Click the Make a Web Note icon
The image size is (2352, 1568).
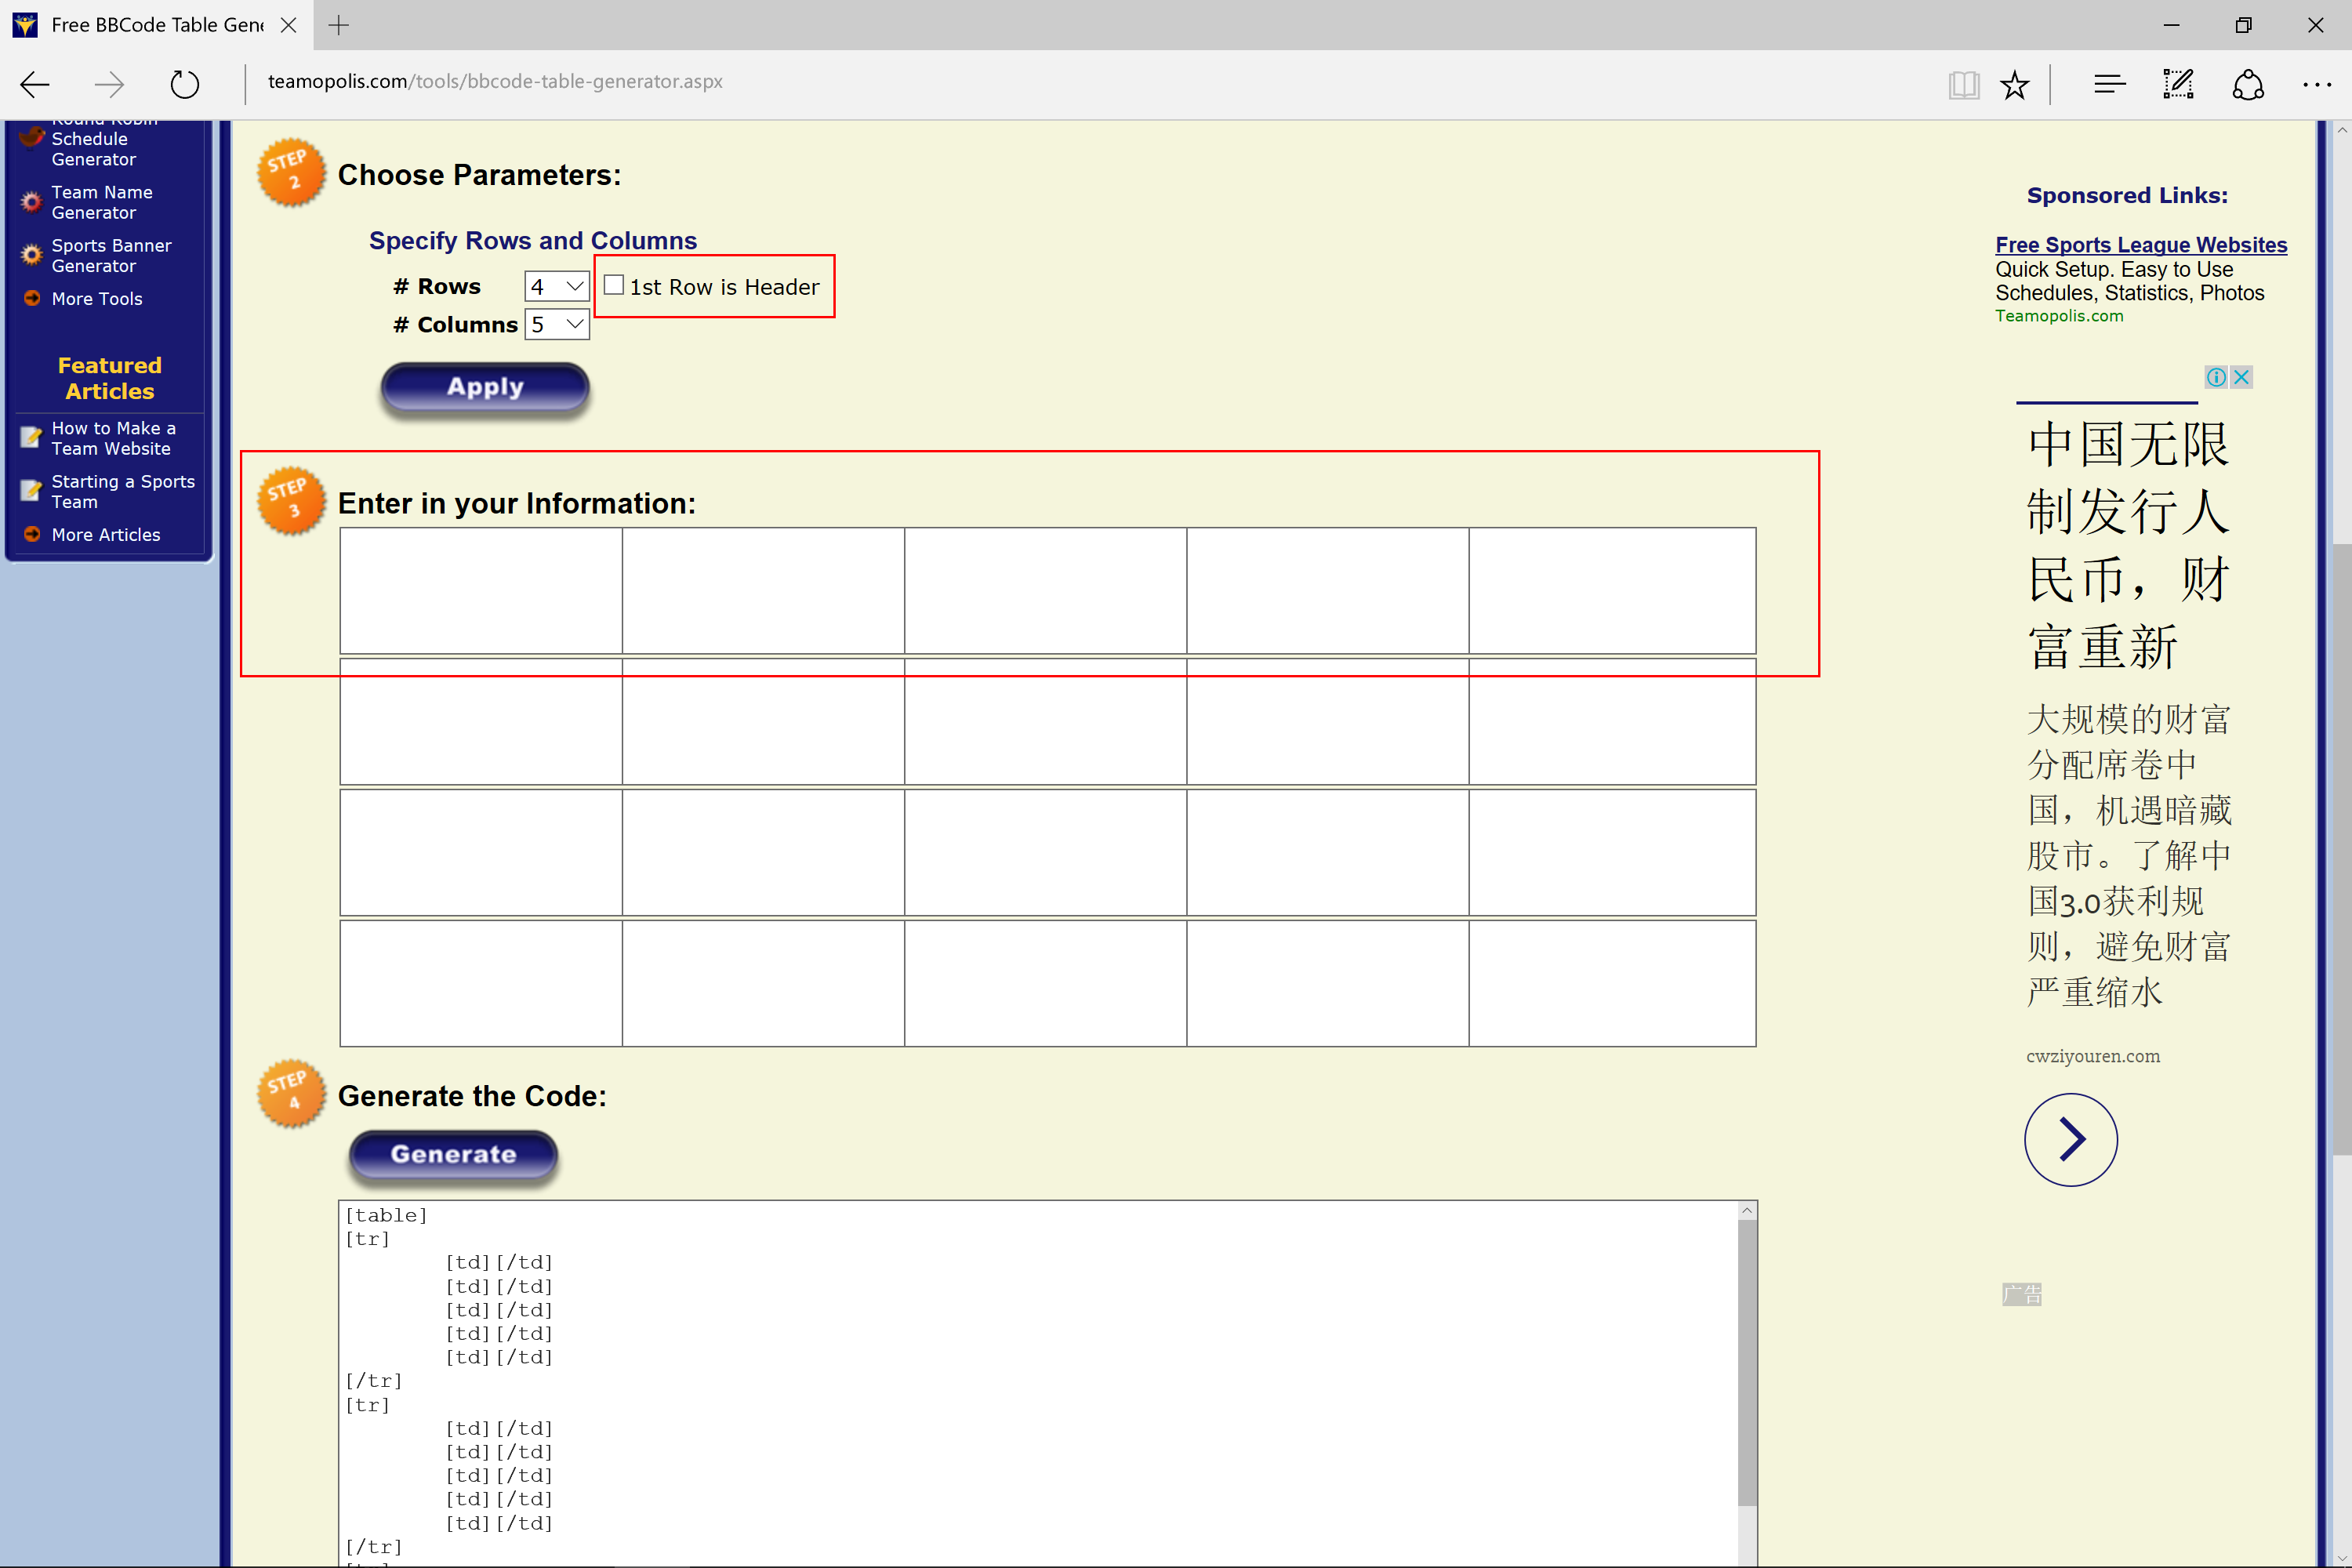click(2178, 85)
